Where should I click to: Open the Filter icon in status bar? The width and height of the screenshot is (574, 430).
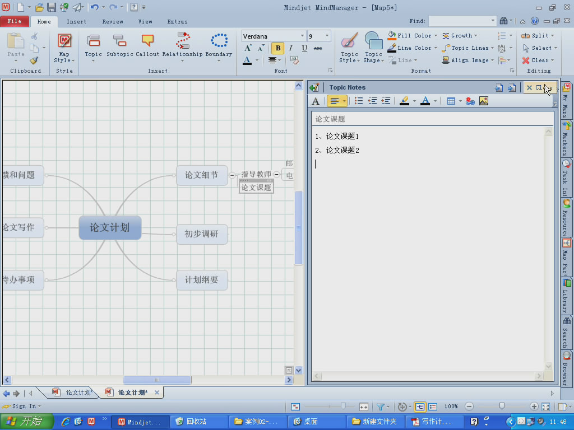point(381,406)
